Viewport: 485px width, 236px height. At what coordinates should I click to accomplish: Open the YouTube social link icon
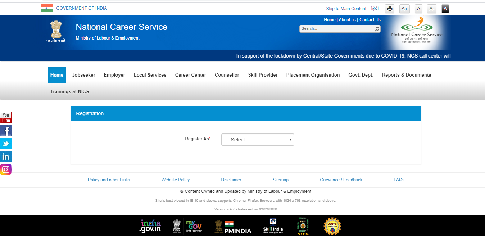tap(6, 118)
